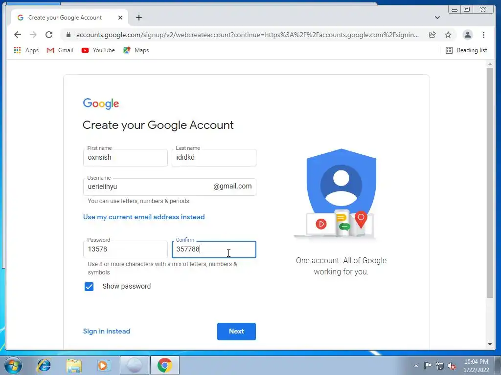Show hidden tray icons arrow
Screen dimensions: 501x375
[416, 366]
